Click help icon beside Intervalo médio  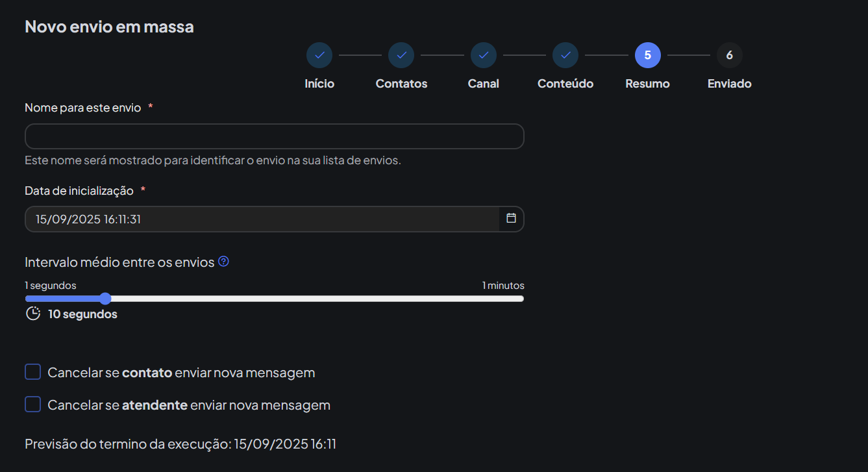point(223,262)
